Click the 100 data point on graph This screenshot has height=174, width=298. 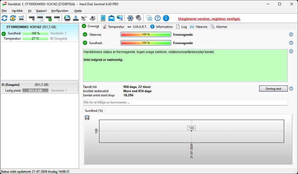pyautogui.click(x=192, y=131)
